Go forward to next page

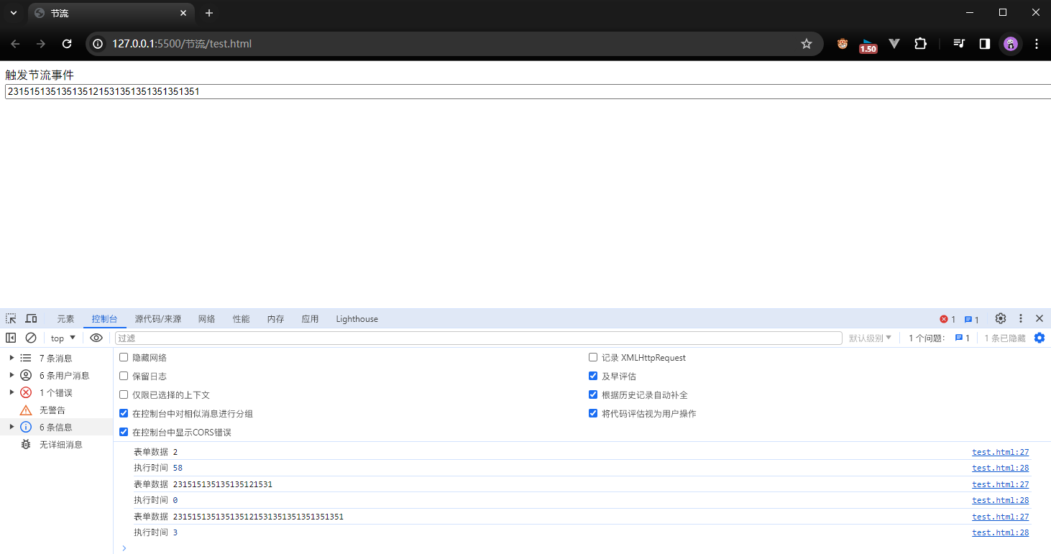coord(41,44)
